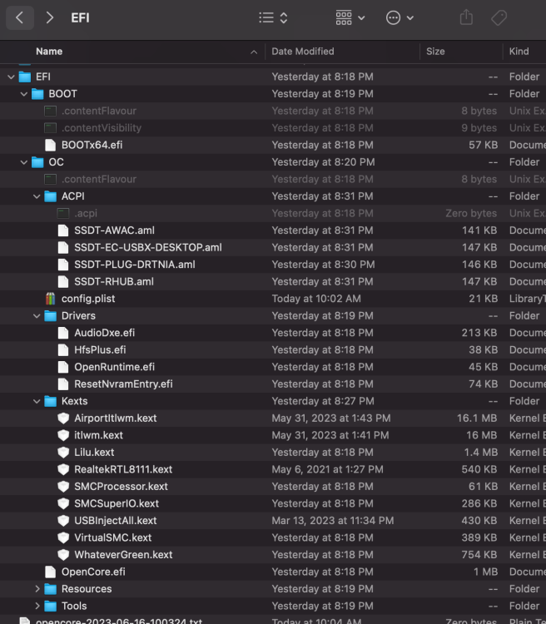Select the BOOT folder icon
The width and height of the screenshot is (546, 624).
(x=37, y=94)
